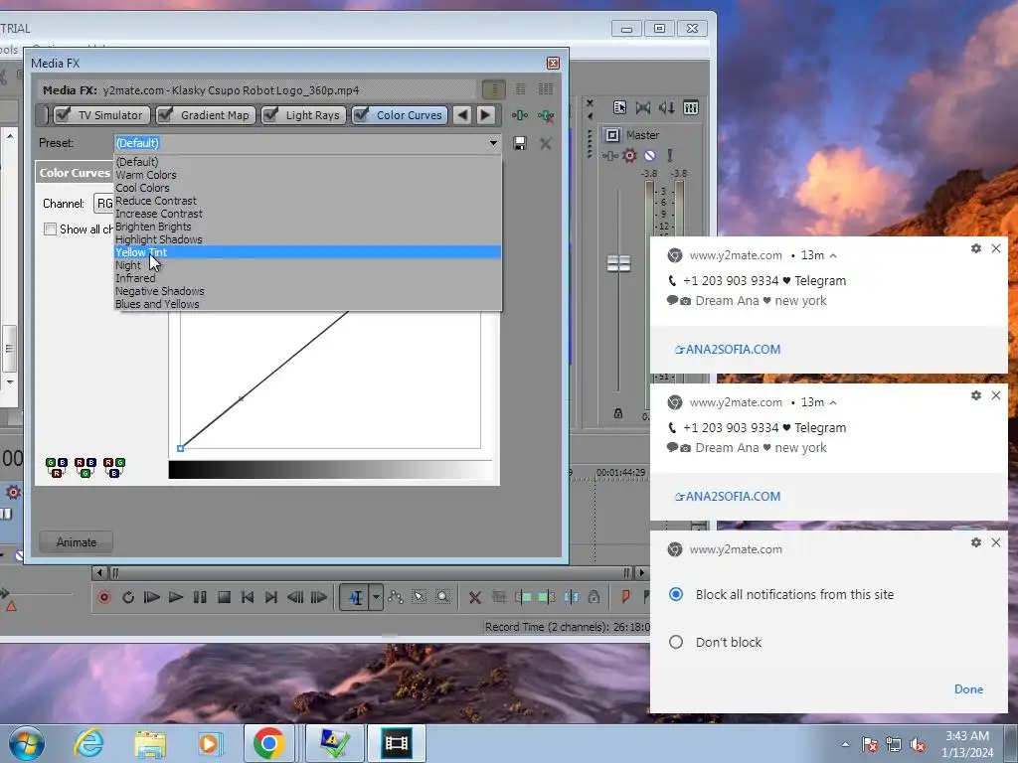The height and width of the screenshot is (763, 1018).
Task: Open the Edit tool dropdown arrow
Action: (x=376, y=597)
